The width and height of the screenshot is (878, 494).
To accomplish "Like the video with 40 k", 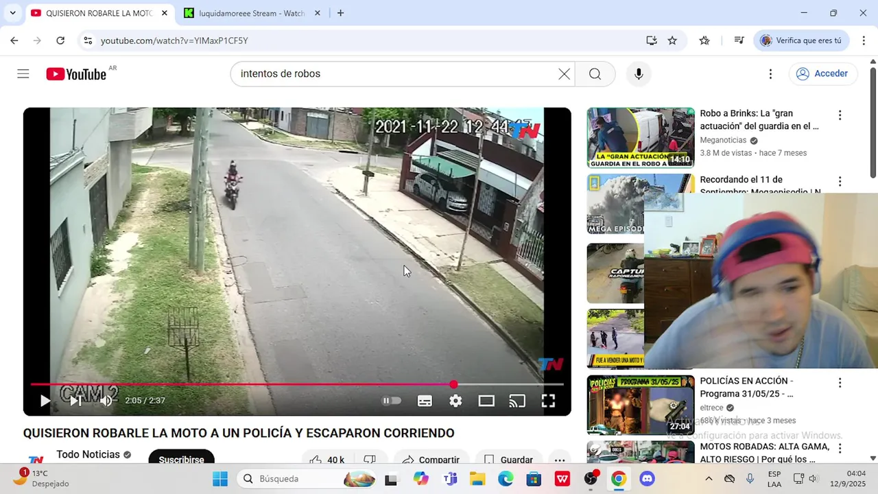I will (x=327, y=459).
